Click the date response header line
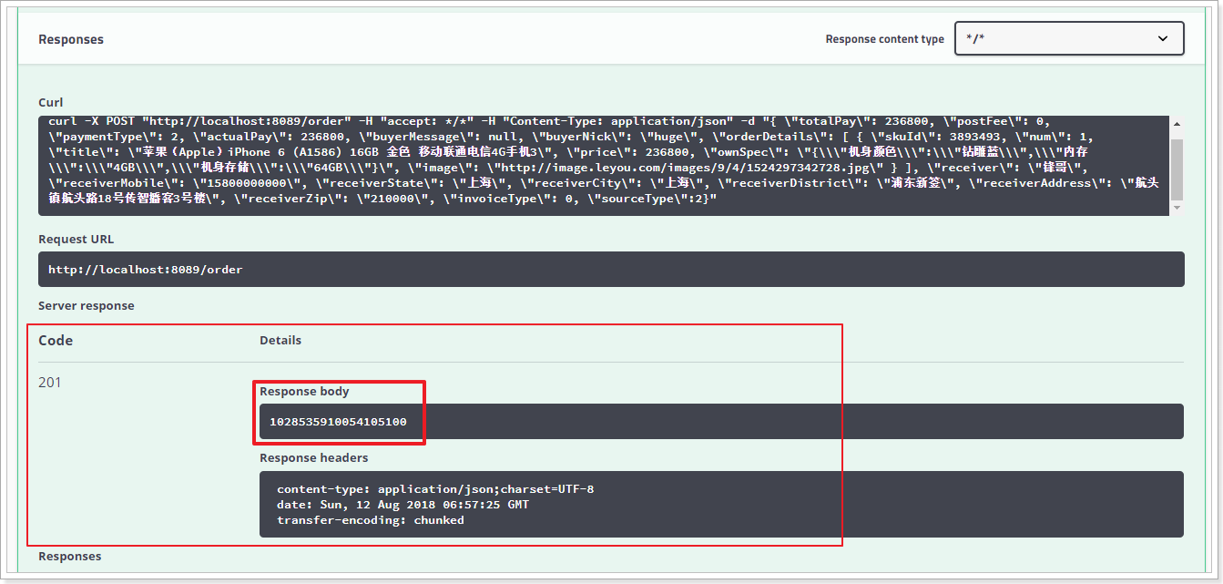 click(403, 505)
